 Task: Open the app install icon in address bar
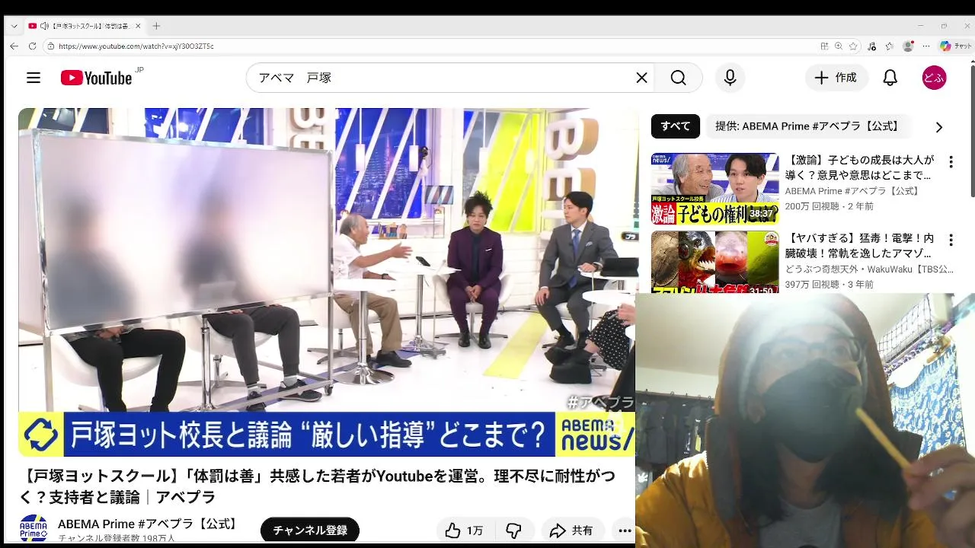pos(824,46)
